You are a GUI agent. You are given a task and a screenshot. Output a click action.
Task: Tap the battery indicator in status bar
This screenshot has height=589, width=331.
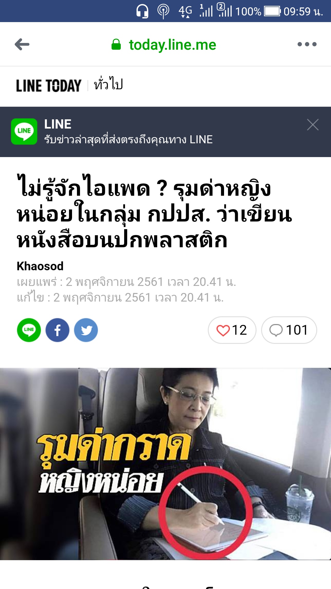[272, 11]
